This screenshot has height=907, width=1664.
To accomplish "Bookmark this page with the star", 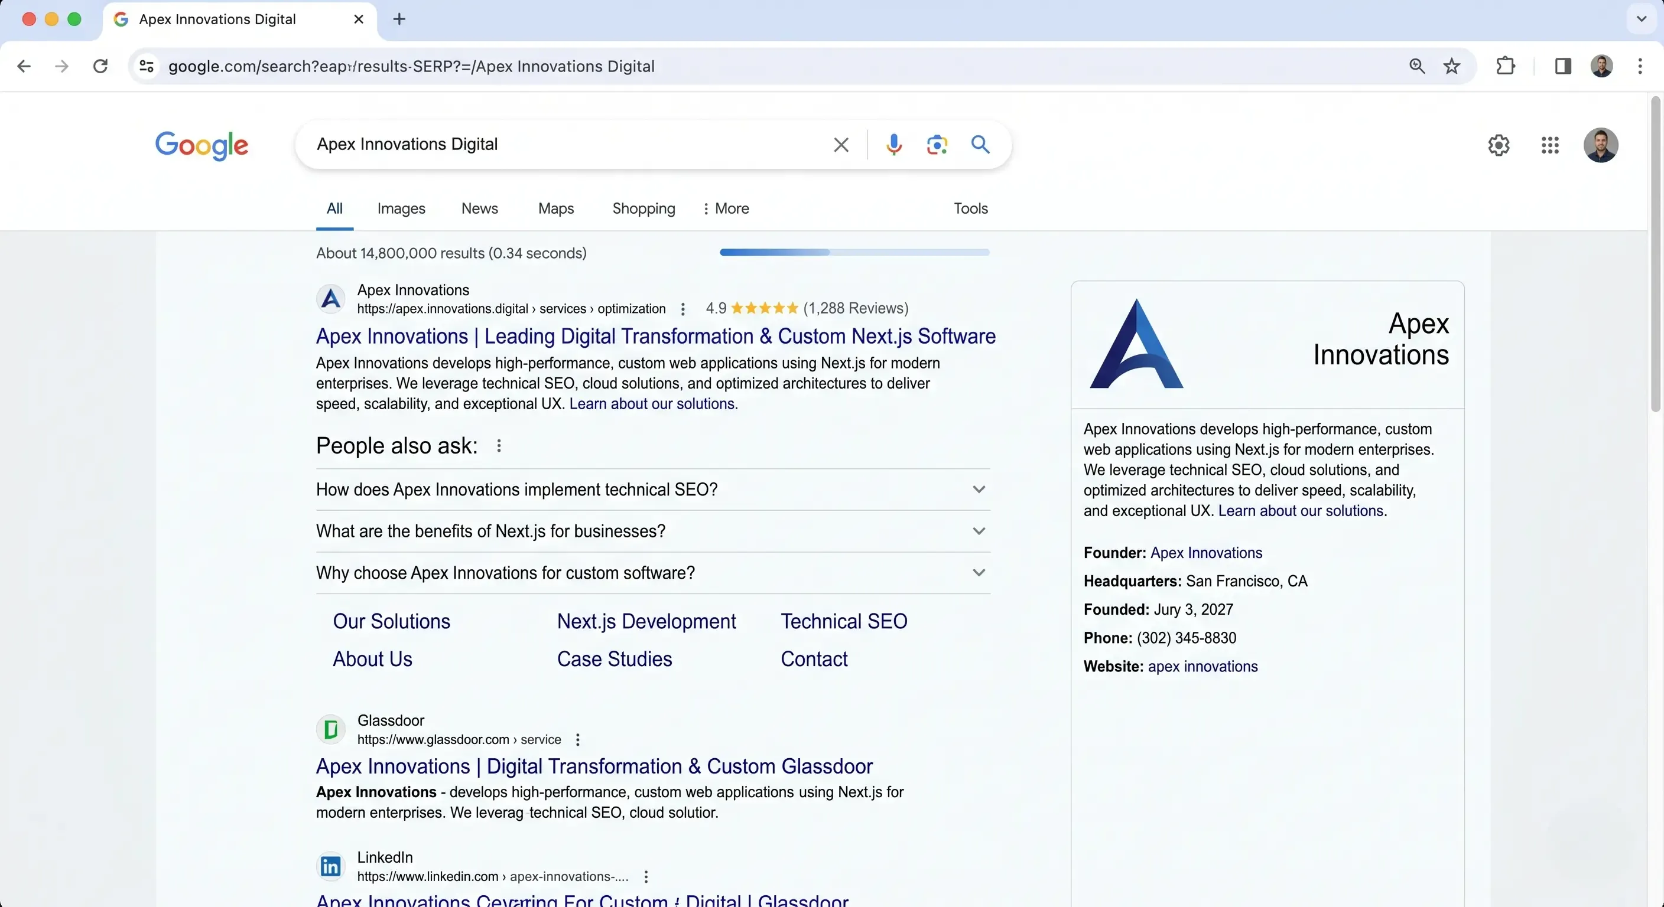I will [x=1451, y=66].
